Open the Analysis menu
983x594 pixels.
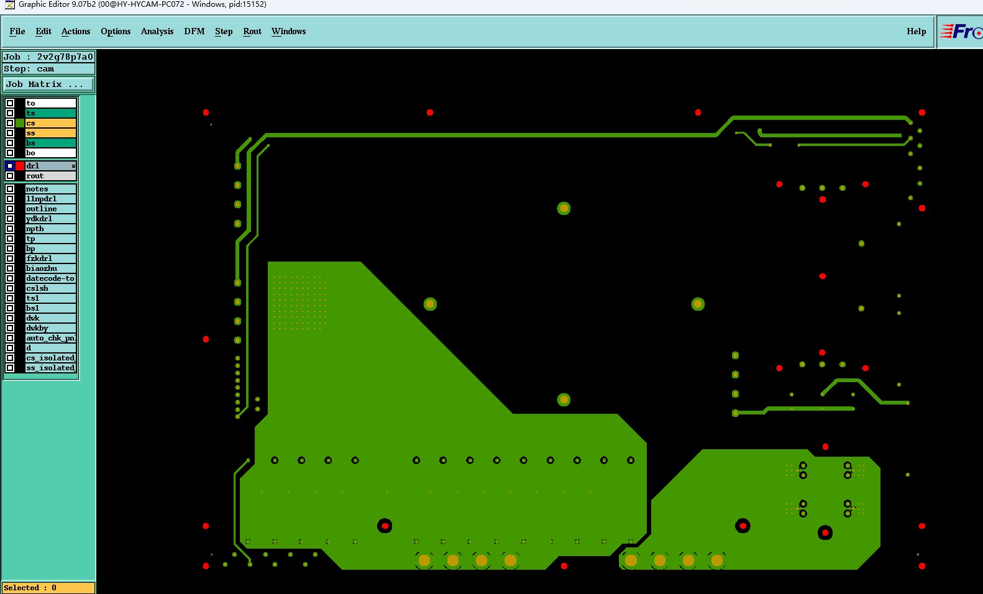tap(157, 32)
